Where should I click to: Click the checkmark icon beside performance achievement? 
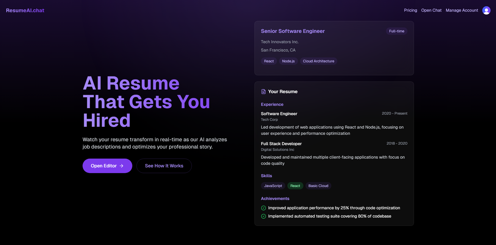pos(263,208)
